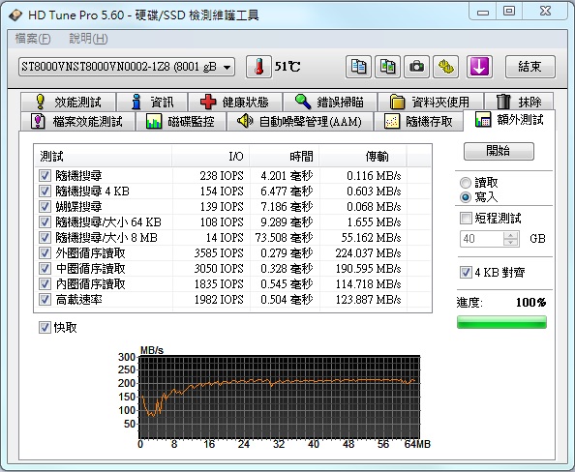This screenshot has width=575, height=472.
Task: Click the 224.037 MB/s transfer value
Action: [x=368, y=253]
